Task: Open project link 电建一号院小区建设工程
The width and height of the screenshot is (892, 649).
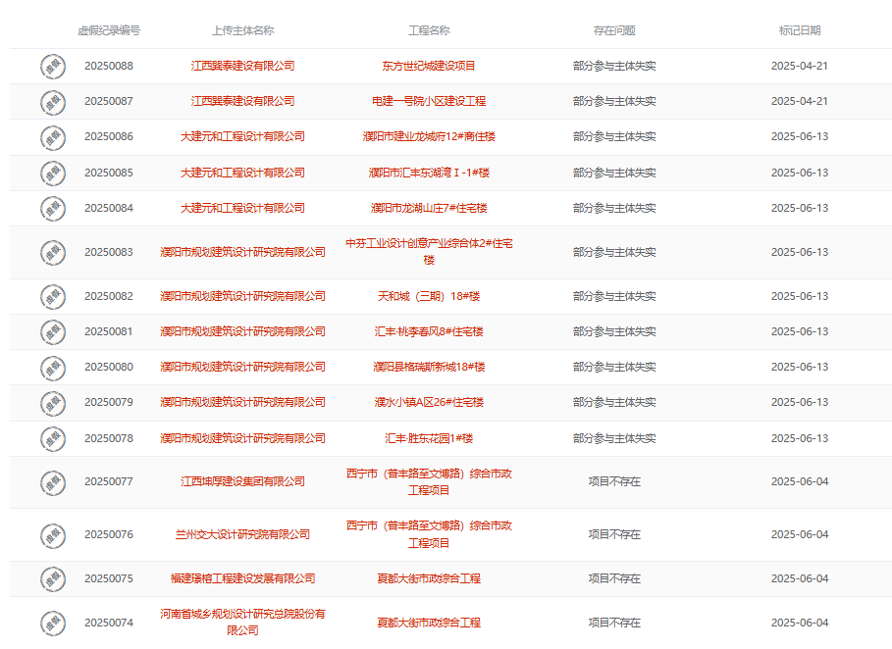Action: pos(429,101)
